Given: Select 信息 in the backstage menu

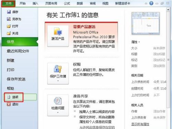Looking at the screenshot, I should coord(20,42).
